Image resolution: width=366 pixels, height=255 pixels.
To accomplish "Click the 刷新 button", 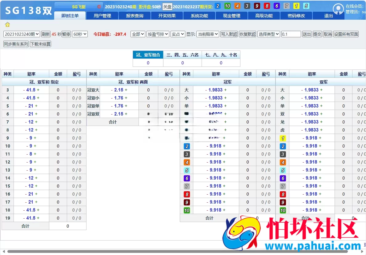I will [46, 34].
